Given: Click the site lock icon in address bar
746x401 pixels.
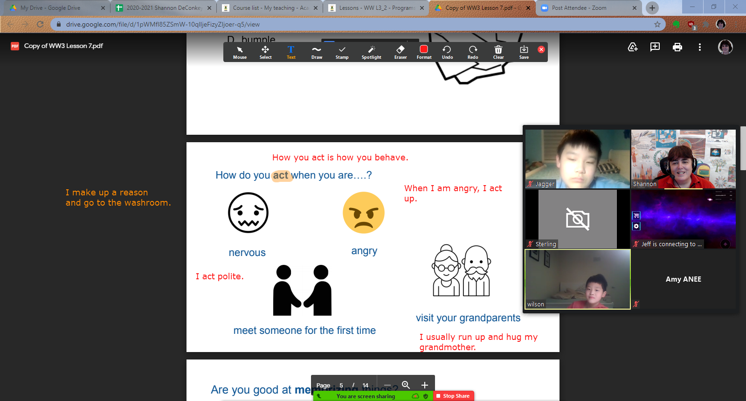Looking at the screenshot, I should [x=58, y=24].
